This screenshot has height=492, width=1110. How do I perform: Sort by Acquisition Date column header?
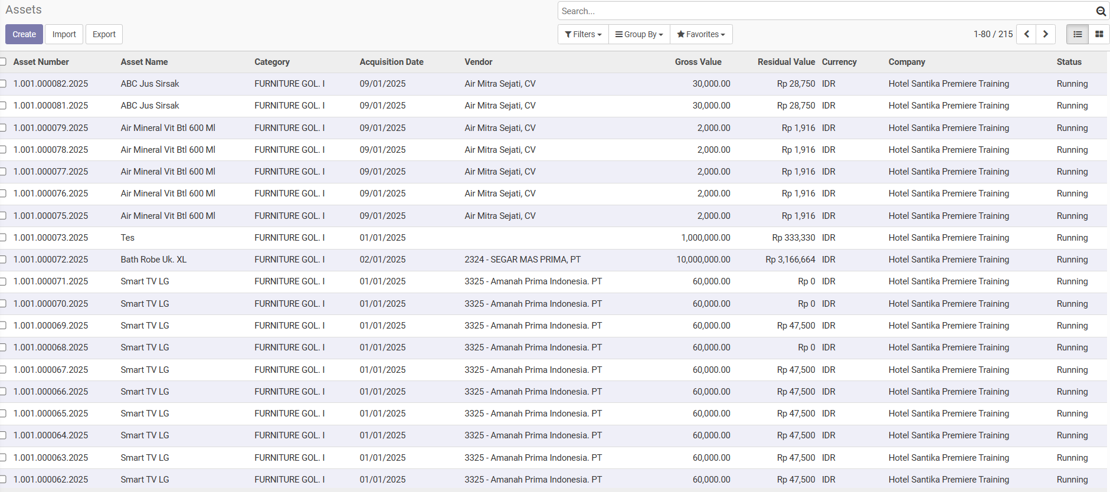[391, 62]
